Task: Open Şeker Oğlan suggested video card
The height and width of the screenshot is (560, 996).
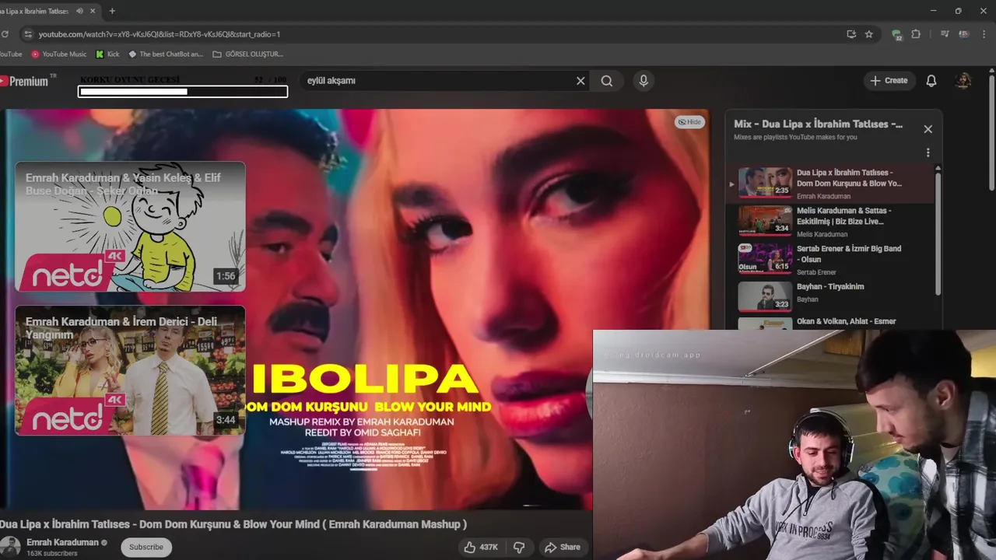Action: (130, 226)
